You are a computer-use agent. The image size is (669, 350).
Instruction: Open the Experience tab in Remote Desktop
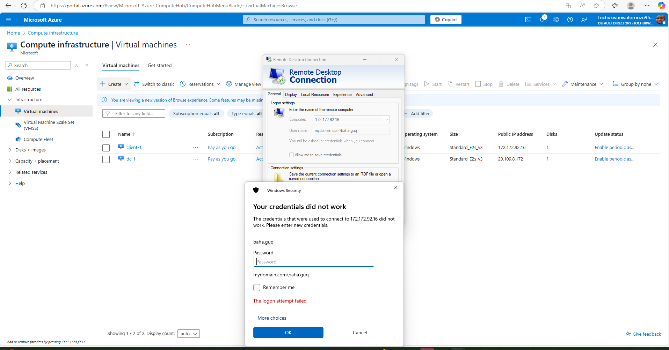coord(342,95)
